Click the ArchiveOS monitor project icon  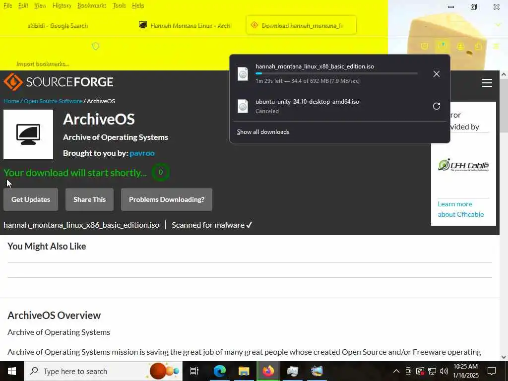[28, 134]
